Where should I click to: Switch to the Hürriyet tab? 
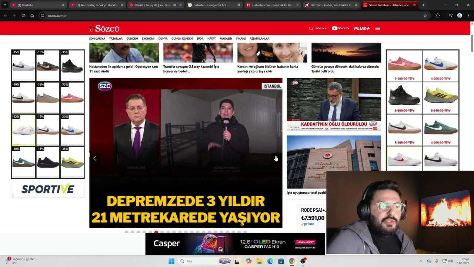[x=331, y=5]
